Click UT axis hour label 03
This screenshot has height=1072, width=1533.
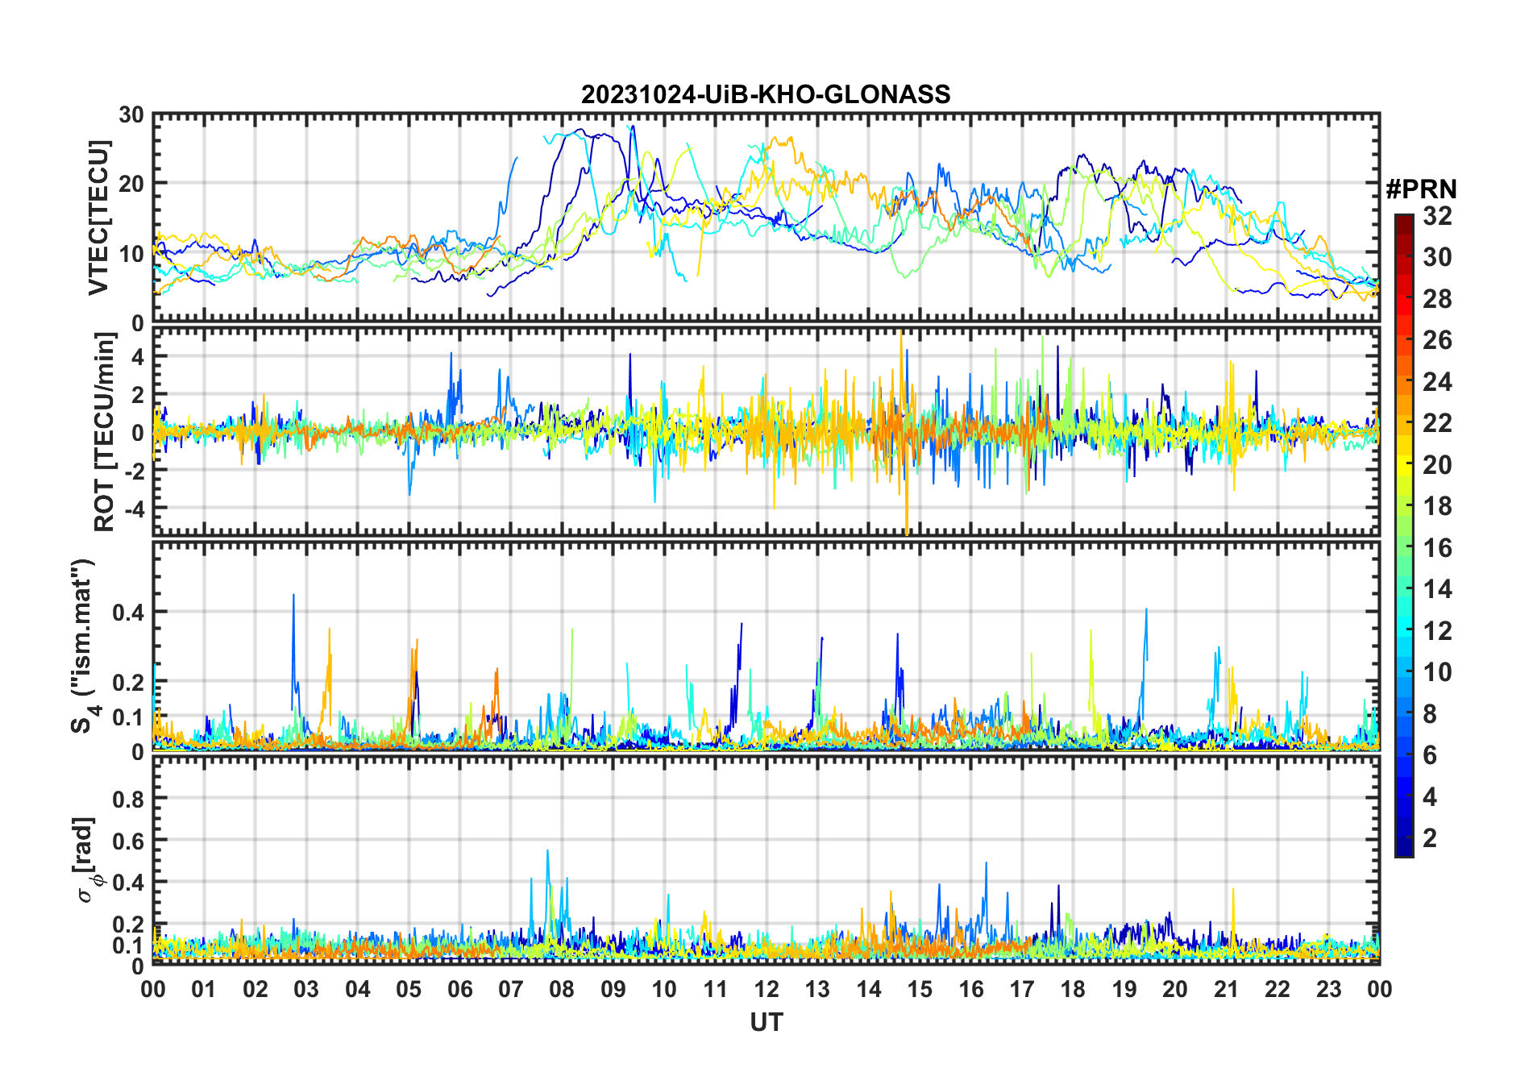tap(307, 989)
